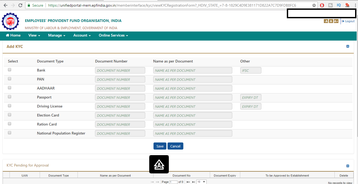Collapse the Add KYC panel
This screenshot has height=184, width=358.
tap(348, 46)
